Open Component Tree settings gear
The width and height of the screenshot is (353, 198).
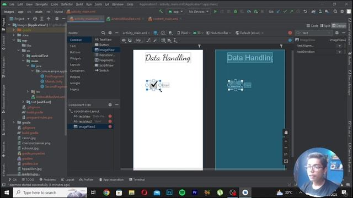pos(110,105)
